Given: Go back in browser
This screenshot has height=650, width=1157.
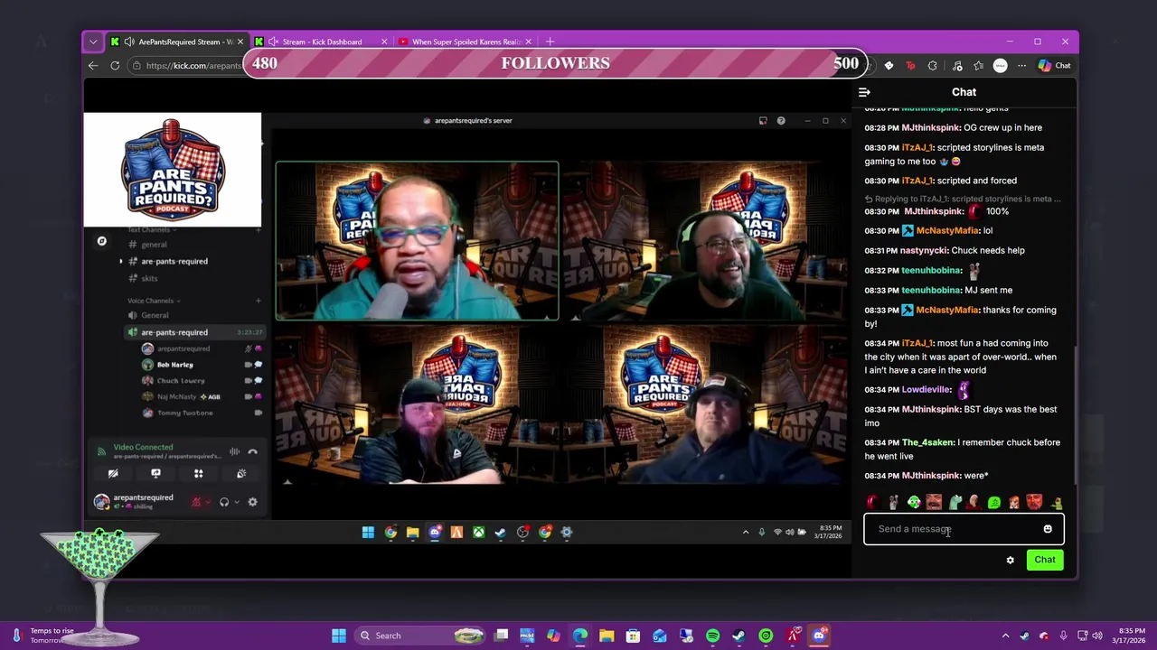Looking at the screenshot, I should 93,65.
